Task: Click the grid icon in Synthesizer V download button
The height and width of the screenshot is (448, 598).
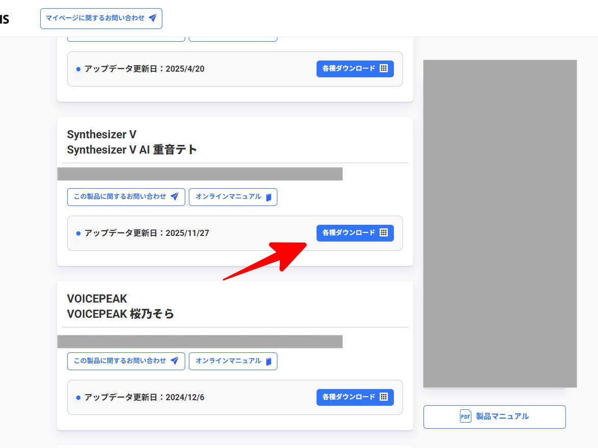Action: click(x=384, y=233)
